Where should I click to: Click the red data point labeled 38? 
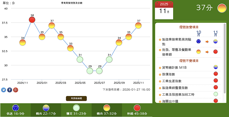point(32,20)
